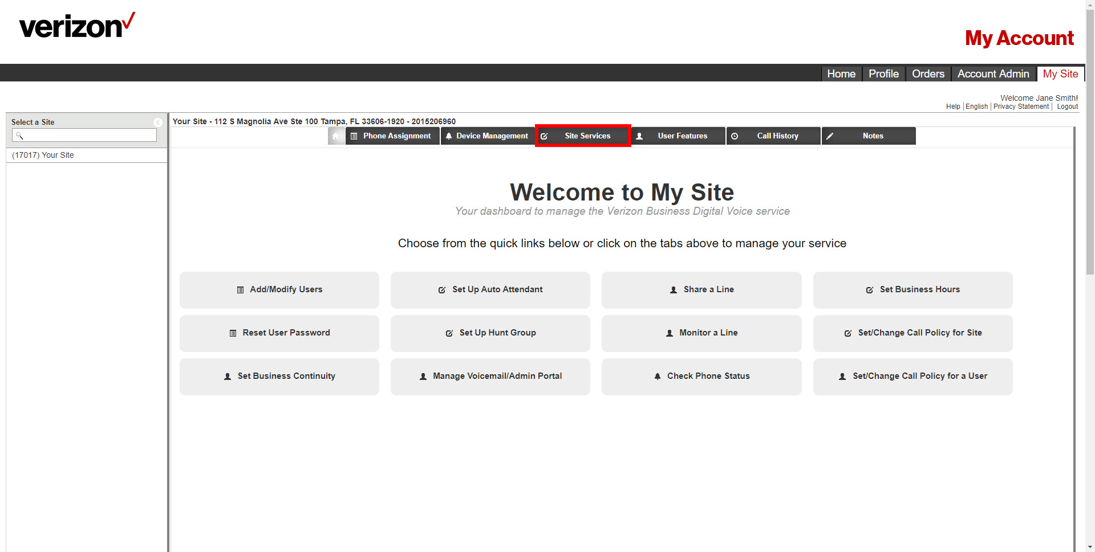This screenshot has height=552, width=1095.
Task: Click the home icon tab
Action: pyautogui.click(x=336, y=136)
